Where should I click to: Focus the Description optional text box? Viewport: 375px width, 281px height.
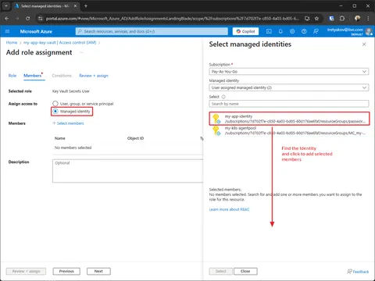coord(127,171)
